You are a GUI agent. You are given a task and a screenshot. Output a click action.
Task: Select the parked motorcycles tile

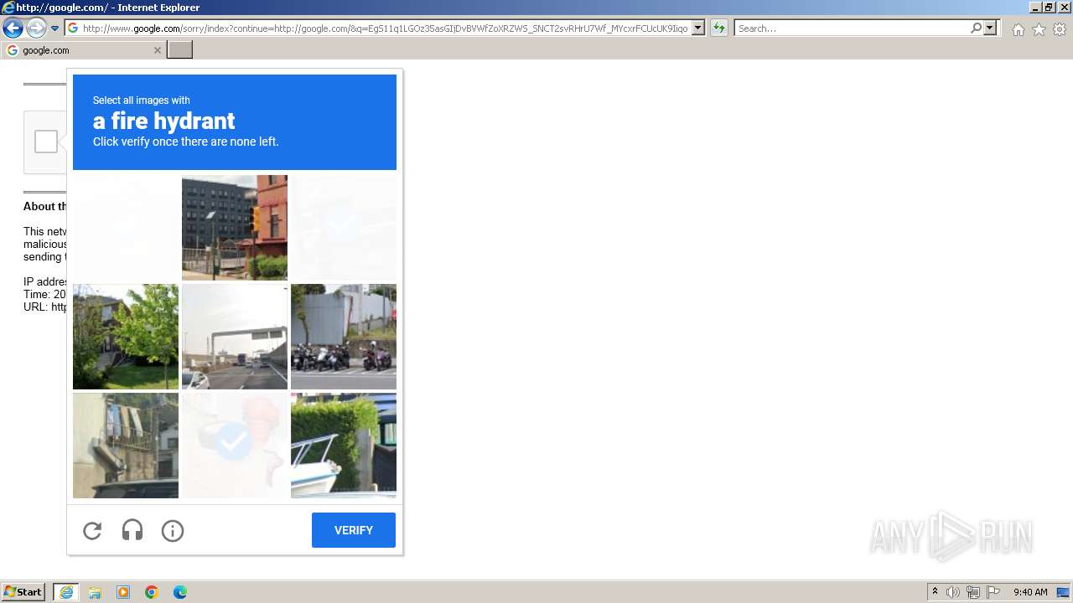[344, 337]
